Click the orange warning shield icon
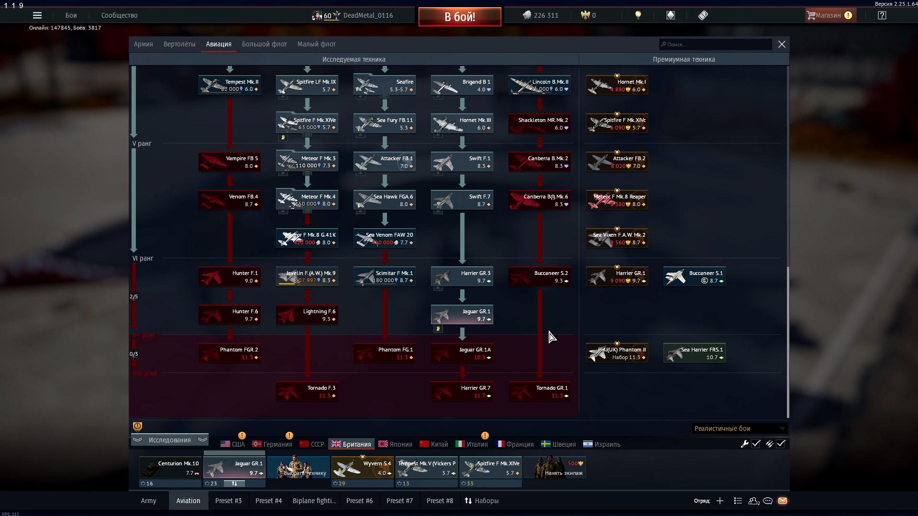This screenshot has width=918, height=516. point(137,427)
